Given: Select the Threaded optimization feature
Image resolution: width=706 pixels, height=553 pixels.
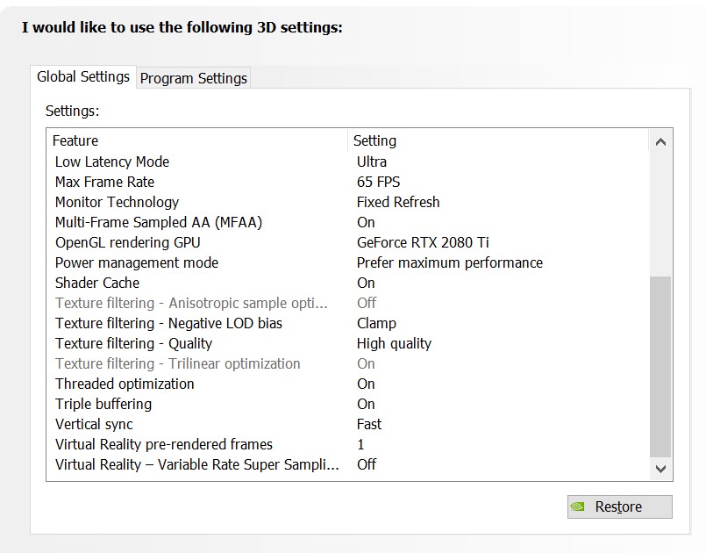Looking at the screenshot, I should pyautogui.click(x=125, y=384).
